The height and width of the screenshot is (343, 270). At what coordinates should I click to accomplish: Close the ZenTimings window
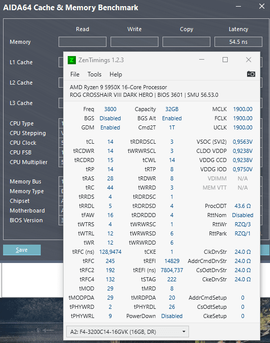[x=249, y=60]
